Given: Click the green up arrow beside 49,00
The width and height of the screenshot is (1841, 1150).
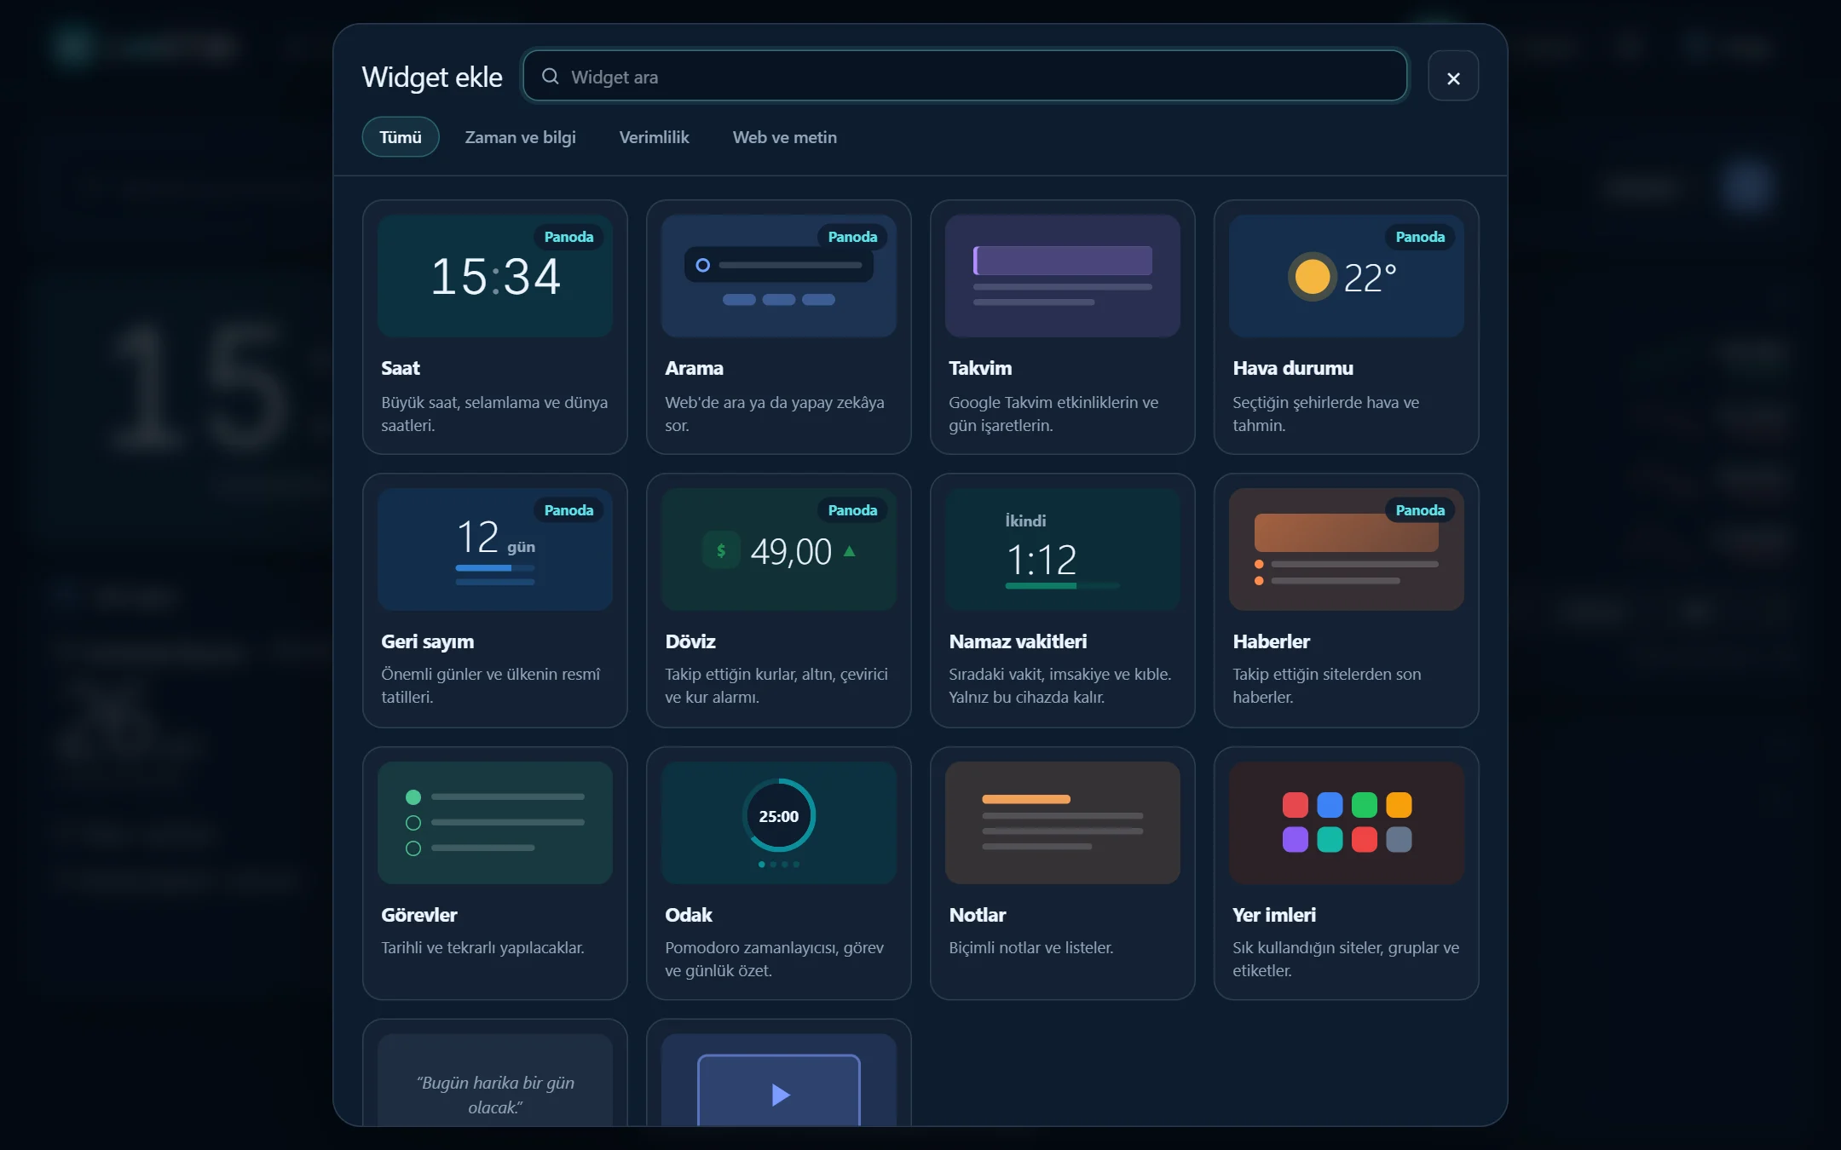Looking at the screenshot, I should [849, 551].
